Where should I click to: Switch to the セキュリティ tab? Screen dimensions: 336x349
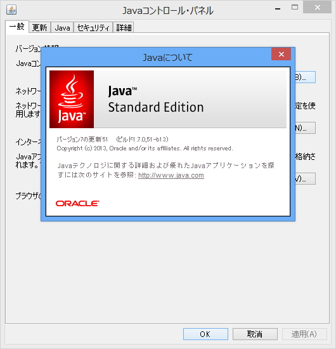point(93,27)
